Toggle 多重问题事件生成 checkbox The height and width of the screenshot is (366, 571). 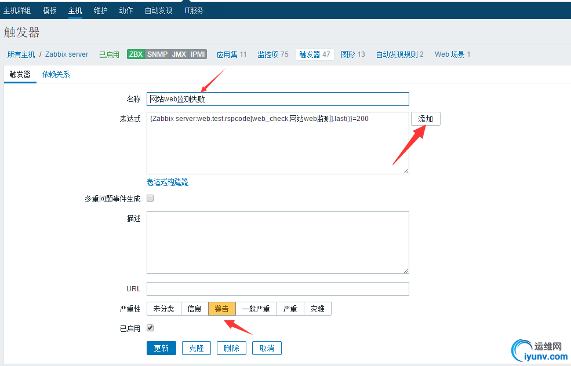pyautogui.click(x=150, y=198)
